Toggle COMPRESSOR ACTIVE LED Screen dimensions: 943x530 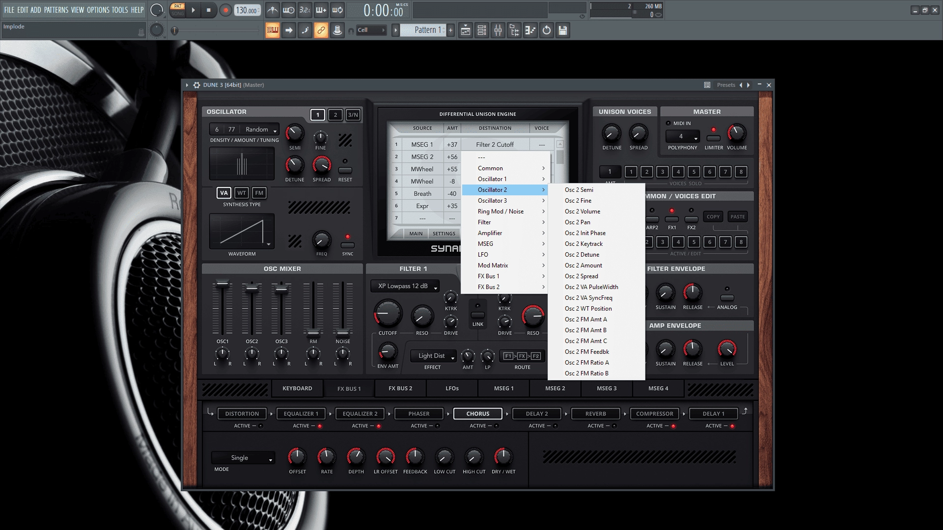click(x=673, y=426)
